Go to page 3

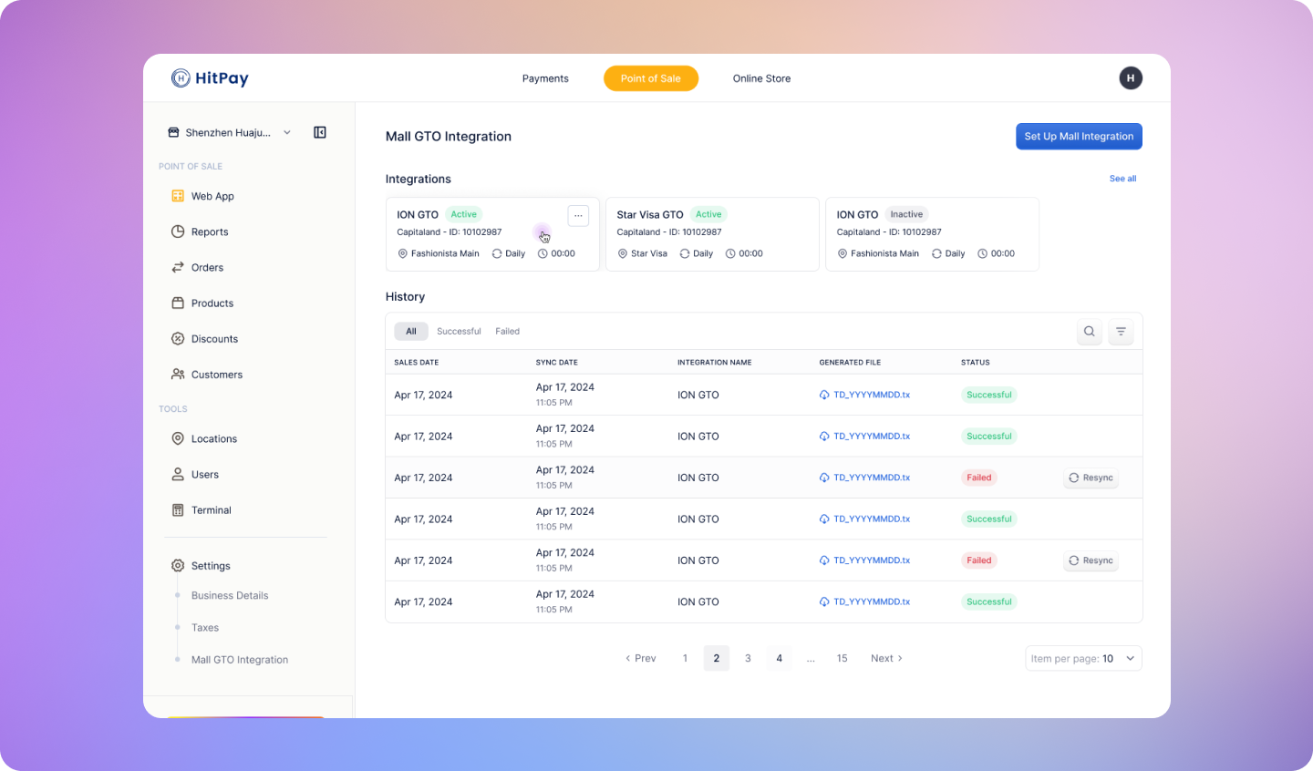tap(748, 658)
